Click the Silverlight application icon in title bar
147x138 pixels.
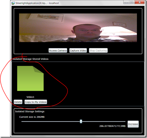[13, 3]
